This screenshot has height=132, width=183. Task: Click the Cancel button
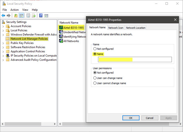150,118
